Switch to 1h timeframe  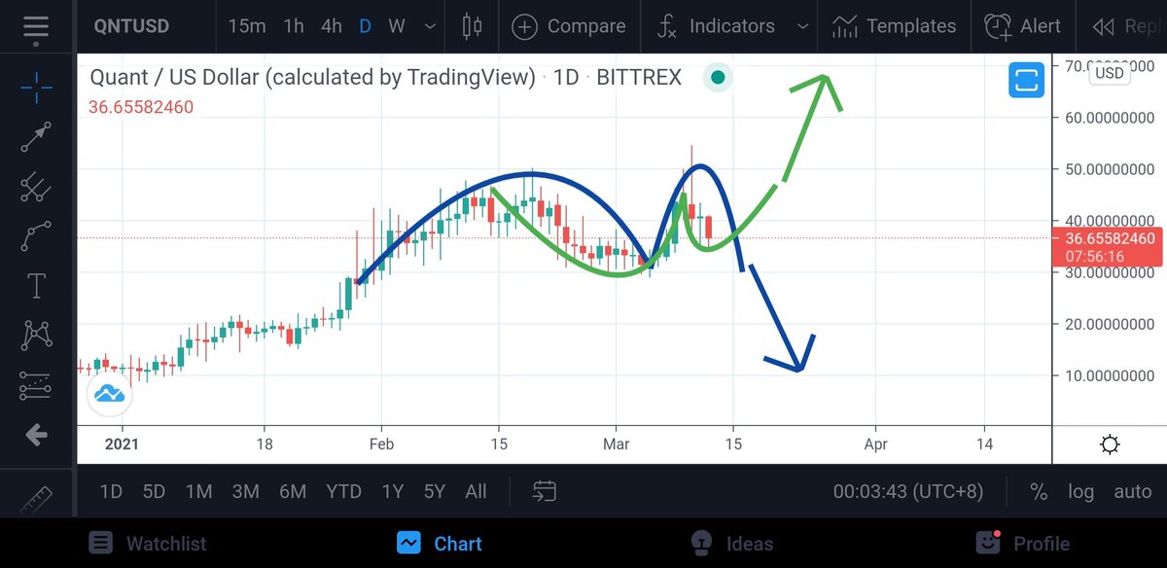294,26
